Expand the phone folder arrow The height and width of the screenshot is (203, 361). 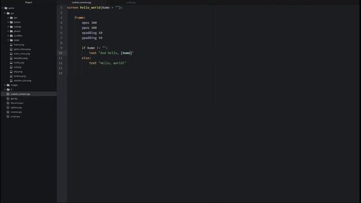click(8, 32)
